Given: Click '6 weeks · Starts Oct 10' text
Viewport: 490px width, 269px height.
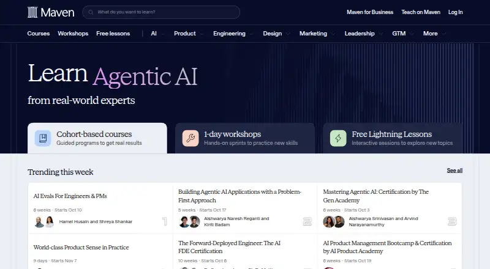Looking at the screenshot, I should point(58,210).
